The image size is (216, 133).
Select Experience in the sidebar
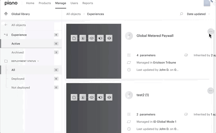coord(19,35)
